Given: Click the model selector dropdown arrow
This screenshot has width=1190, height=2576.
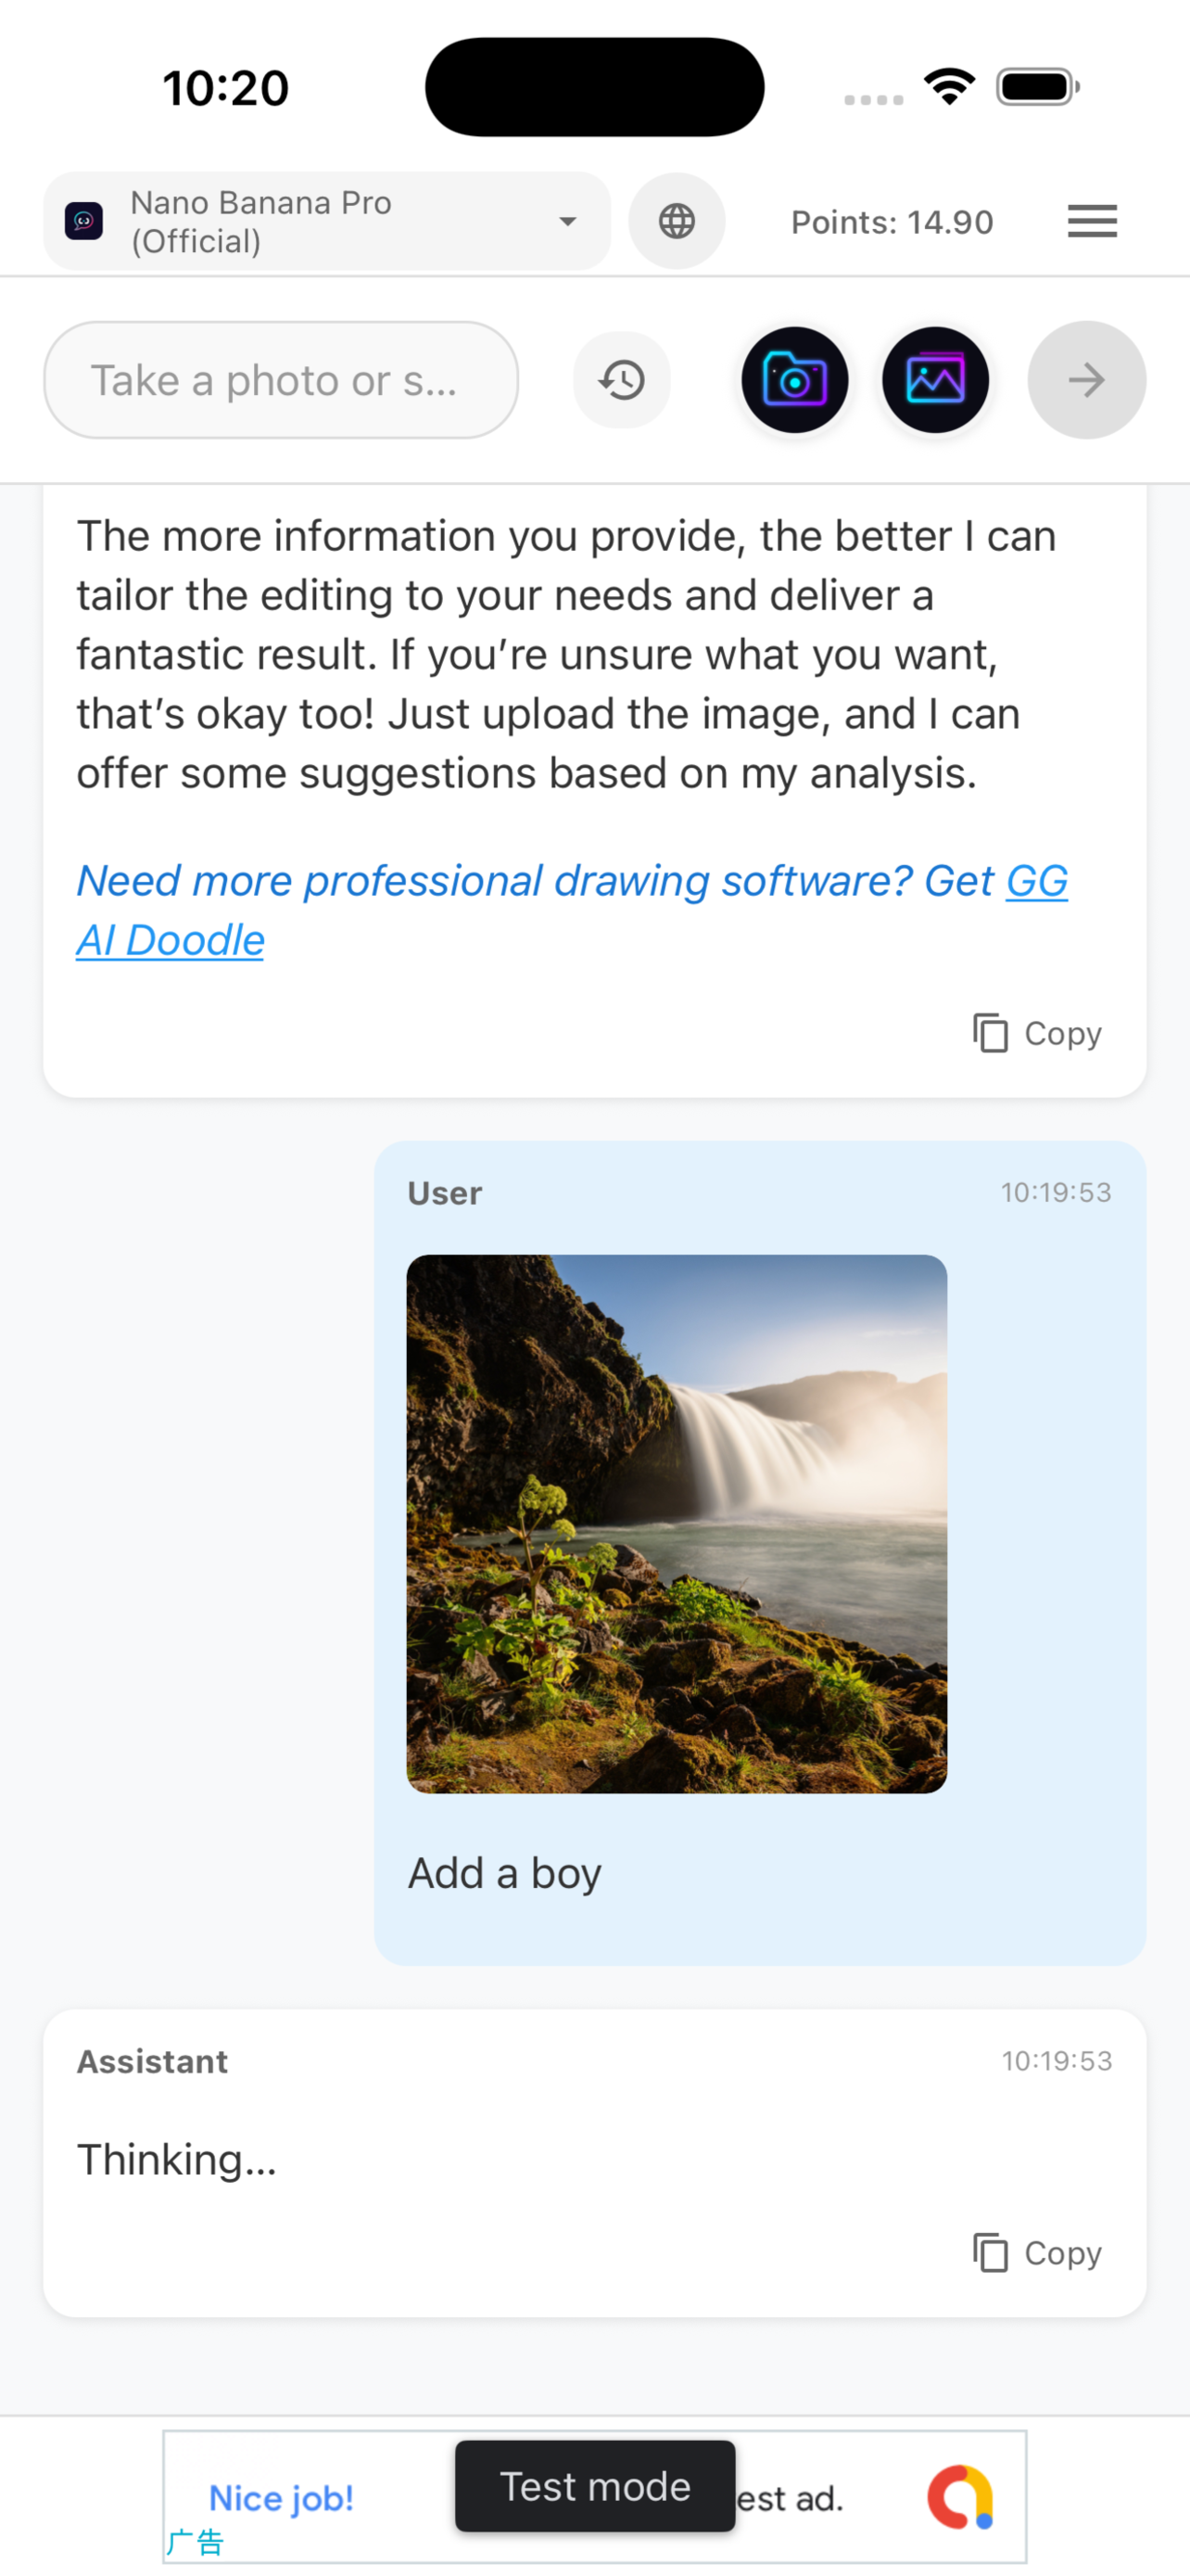Looking at the screenshot, I should [x=567, y=221].
